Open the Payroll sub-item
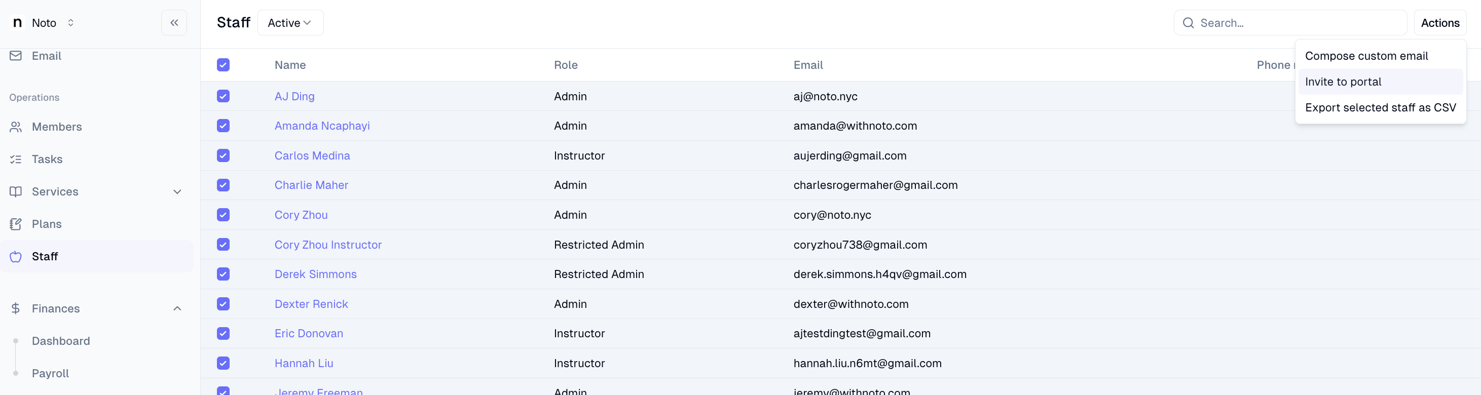Viewport: 1481px width, 395px height. tap(51, 373)
